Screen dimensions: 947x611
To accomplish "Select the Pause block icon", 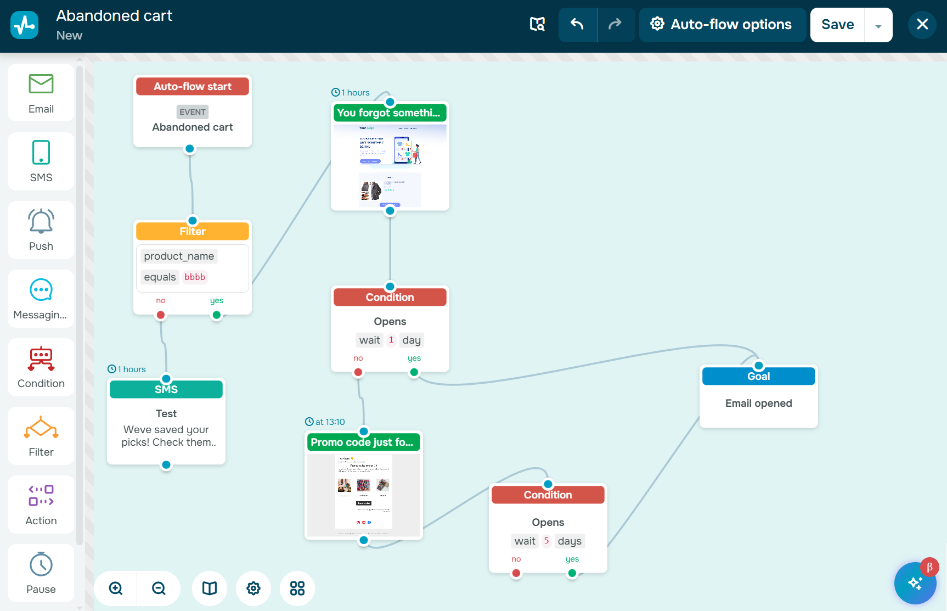I will 40,573.
